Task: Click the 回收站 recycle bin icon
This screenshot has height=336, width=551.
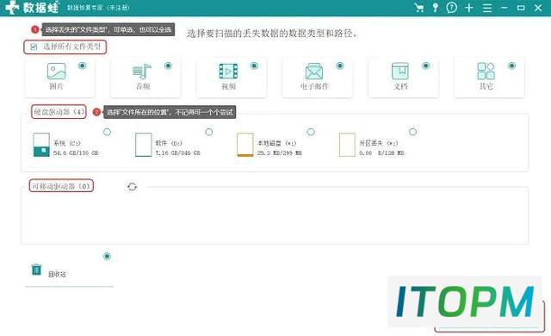Action: tap(36, 270)
